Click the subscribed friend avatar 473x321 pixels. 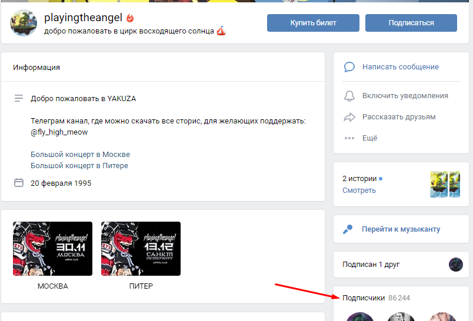456,265
